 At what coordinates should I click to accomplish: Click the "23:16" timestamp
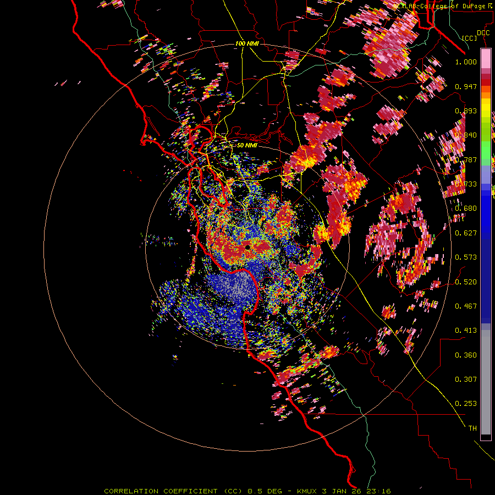point(378,491)
